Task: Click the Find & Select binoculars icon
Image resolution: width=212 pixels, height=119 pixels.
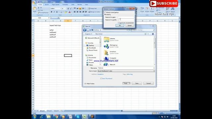Action: (x=173, y=9)
